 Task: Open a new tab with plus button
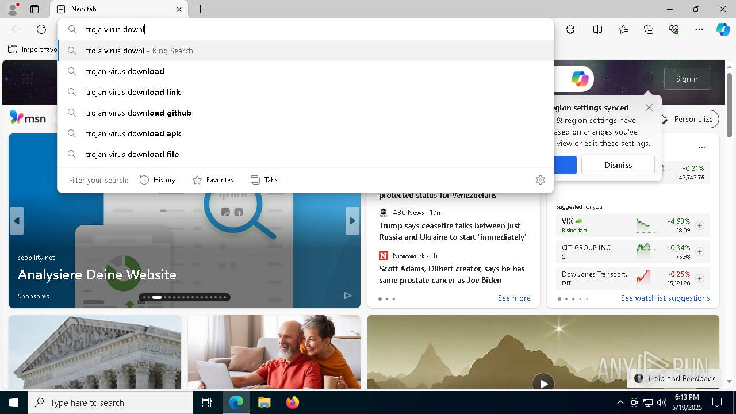click(200, 9)
